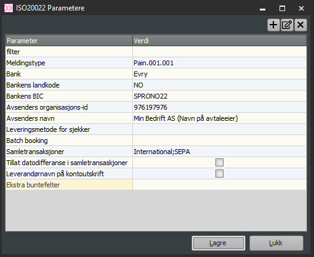Click the X delete parameter toolbar icon

[x=300, y=25]
